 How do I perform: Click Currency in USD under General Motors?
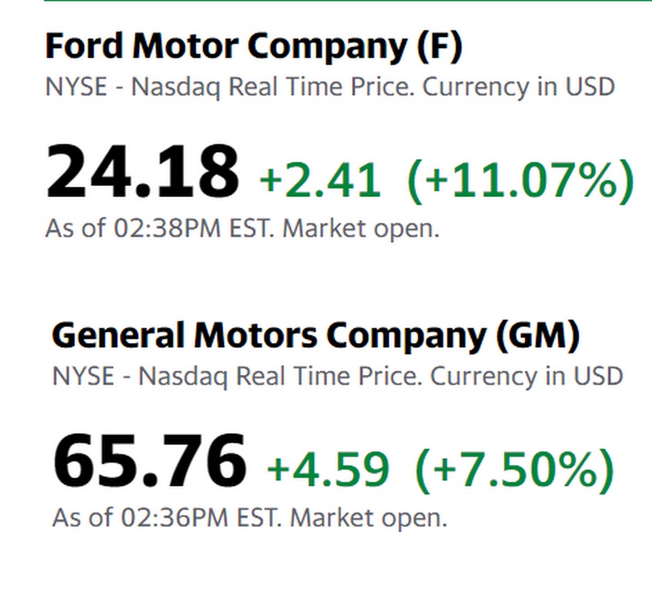click(526, 376)
